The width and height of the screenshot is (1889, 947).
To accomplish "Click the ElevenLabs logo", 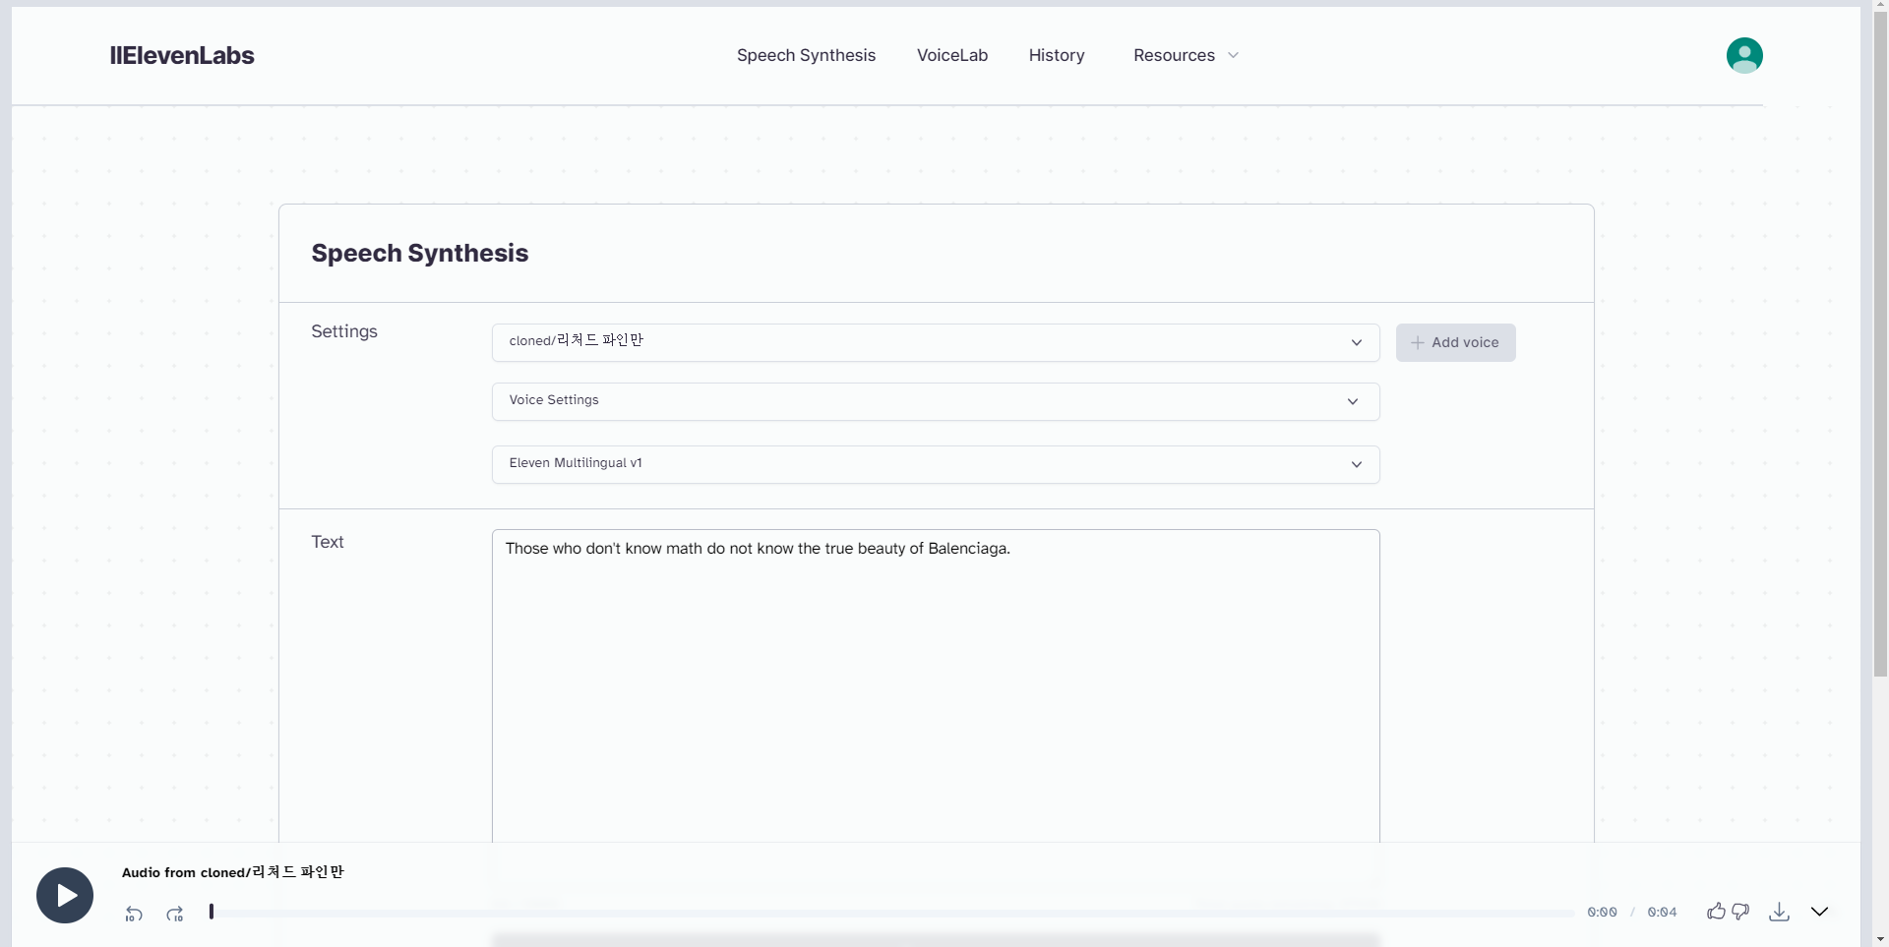I will (x=182, y=55).
